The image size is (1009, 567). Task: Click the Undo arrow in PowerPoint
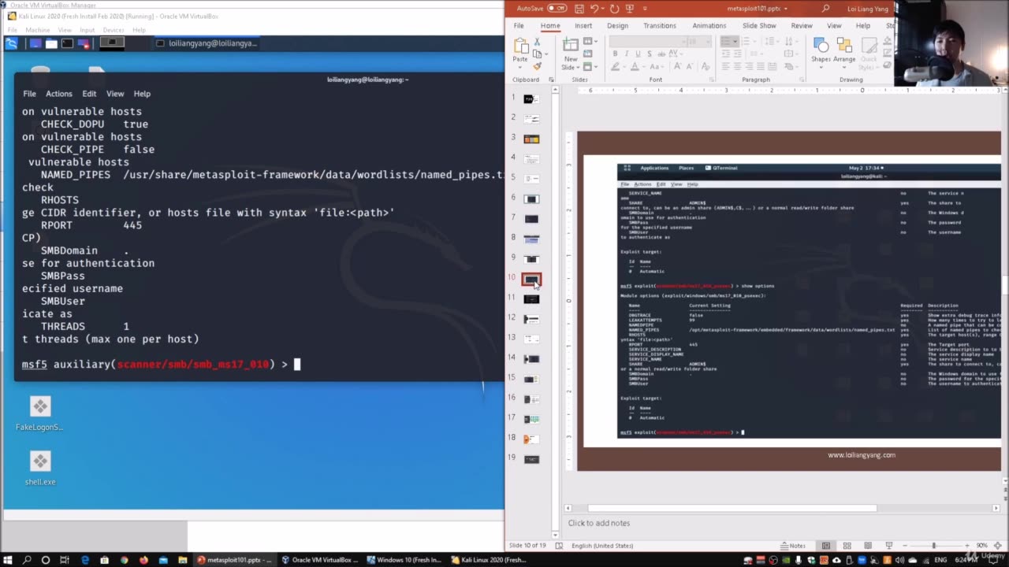point(594,9)
